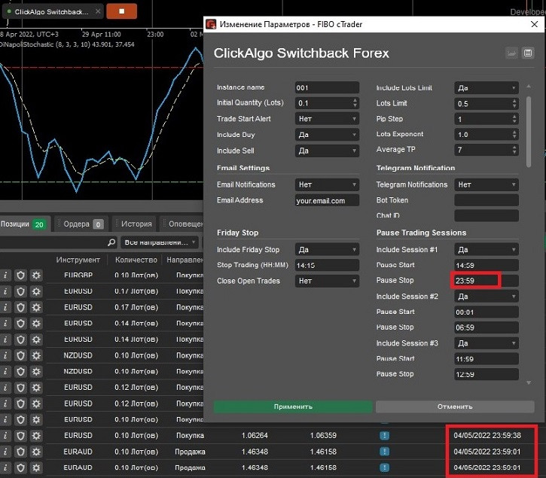Open Include Session #1 dropdown
Image resolution: width=546 pixels, height=478 pixels.
click(x=487, y=250)
